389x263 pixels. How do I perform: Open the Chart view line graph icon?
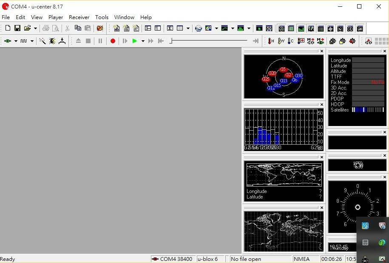pos(224,28)
